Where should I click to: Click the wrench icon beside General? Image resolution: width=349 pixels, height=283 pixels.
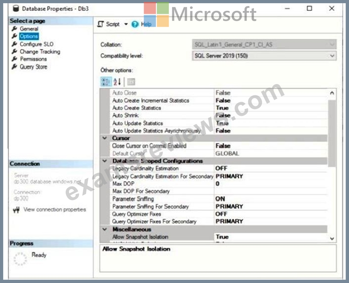tap(14, 29)
